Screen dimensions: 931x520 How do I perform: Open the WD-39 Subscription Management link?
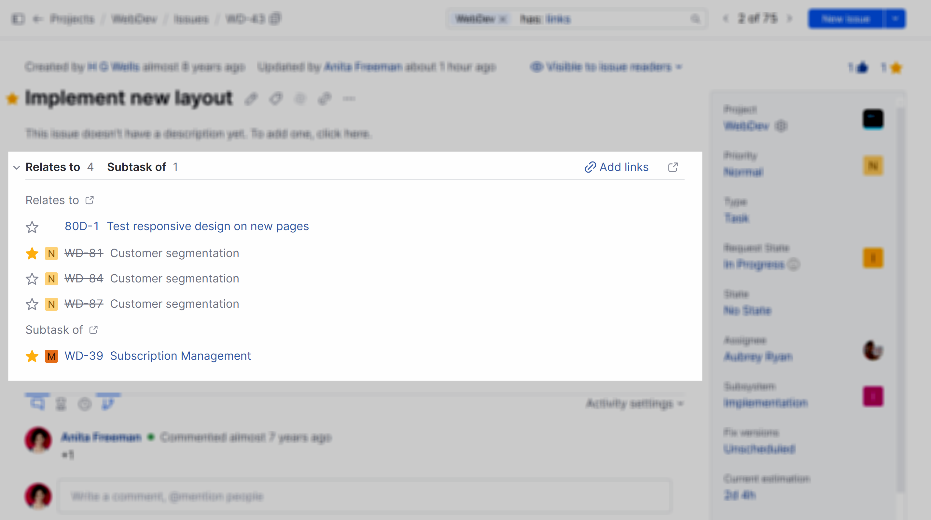coord(180,356)
